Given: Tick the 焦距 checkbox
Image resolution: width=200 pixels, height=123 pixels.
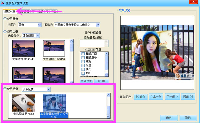Looking at the screenshot, I should [83, 61].
